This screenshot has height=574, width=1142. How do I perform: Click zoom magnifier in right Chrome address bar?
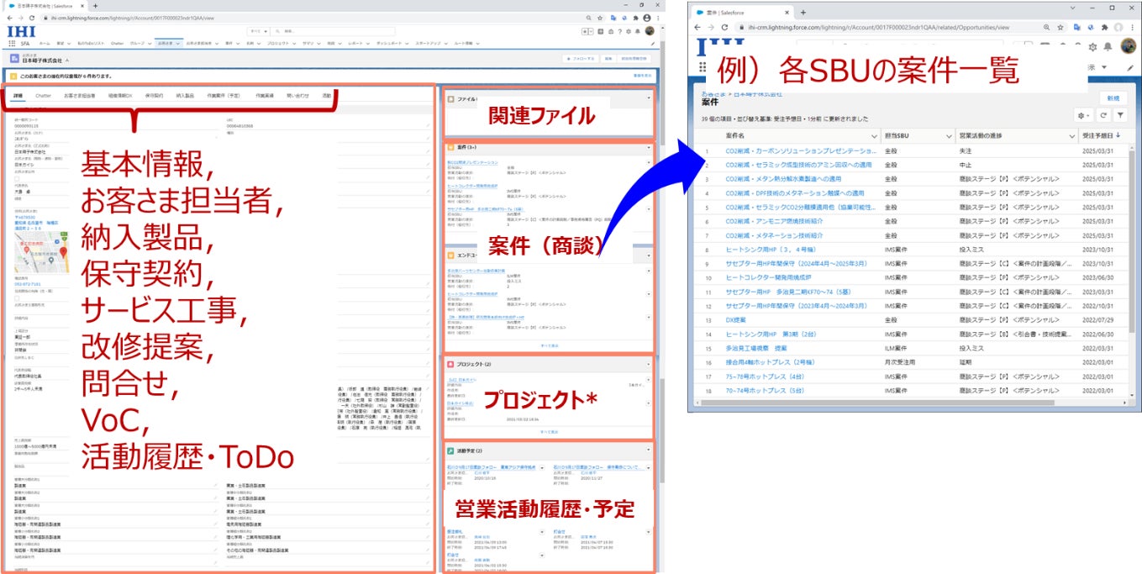[x=1048, y=27]
